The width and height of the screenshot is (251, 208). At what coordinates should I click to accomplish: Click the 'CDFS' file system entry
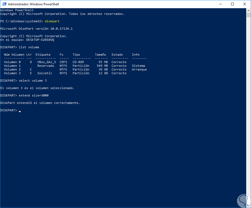[63, 62]
